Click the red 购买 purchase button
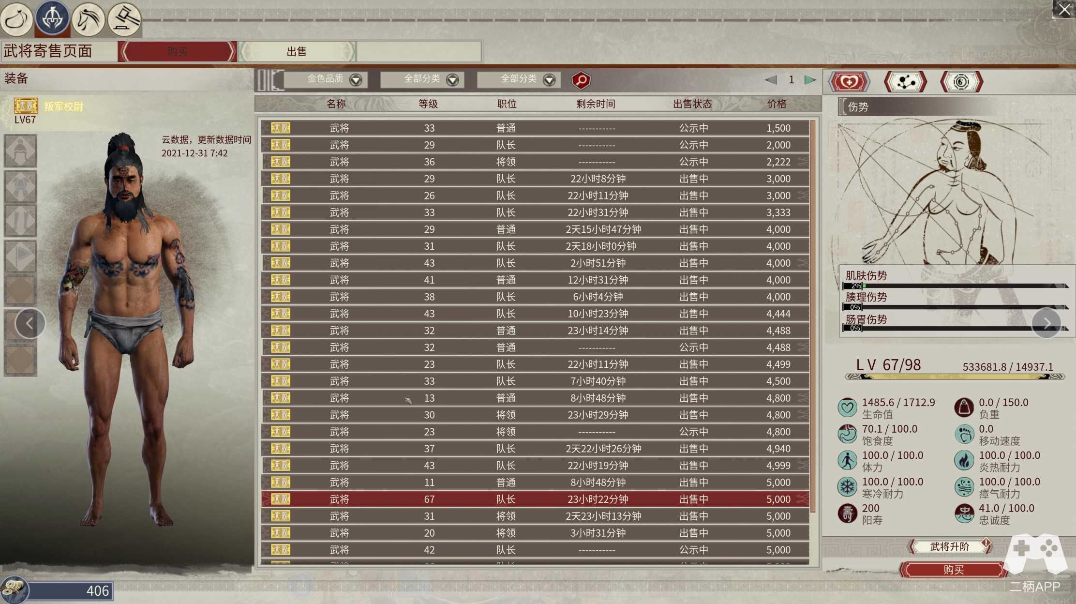Image resolution: width=1076 pixels, height=604 pixels. pos(953,570)
